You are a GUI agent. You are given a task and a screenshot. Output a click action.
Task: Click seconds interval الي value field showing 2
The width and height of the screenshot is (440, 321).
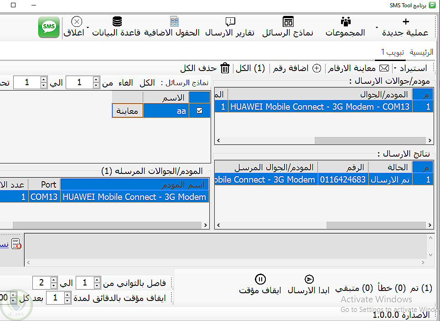click(x=41, y=283)
